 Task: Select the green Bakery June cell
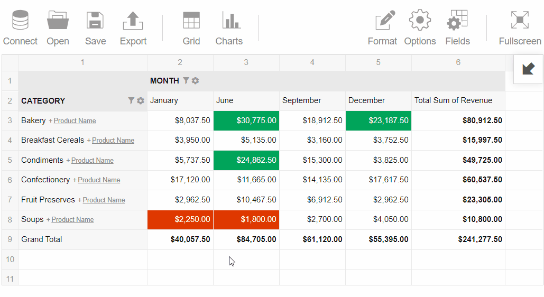[246, 120]
